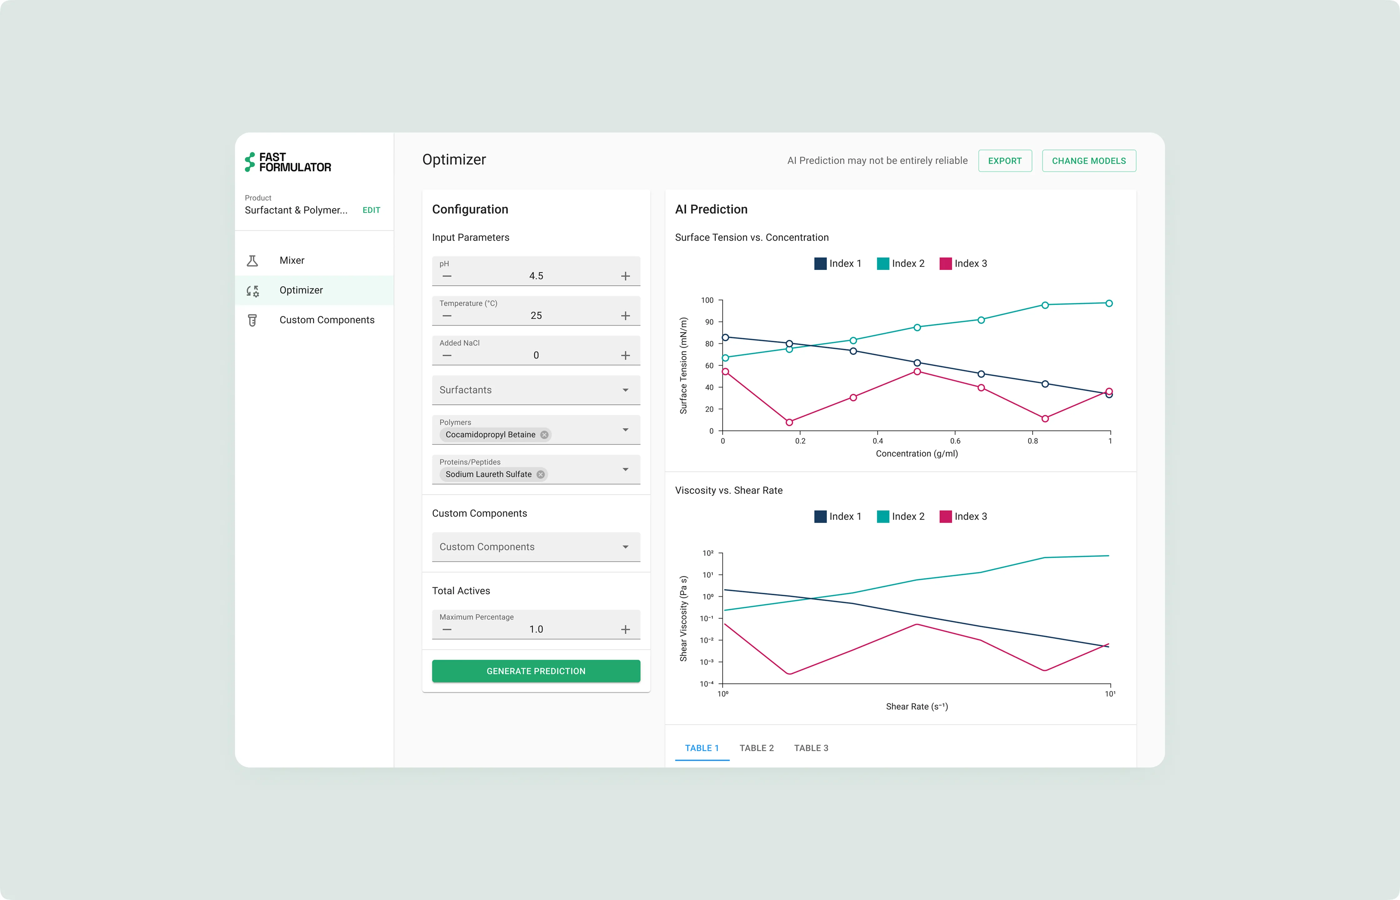Click the Export button

click(x=1004, y=161)
